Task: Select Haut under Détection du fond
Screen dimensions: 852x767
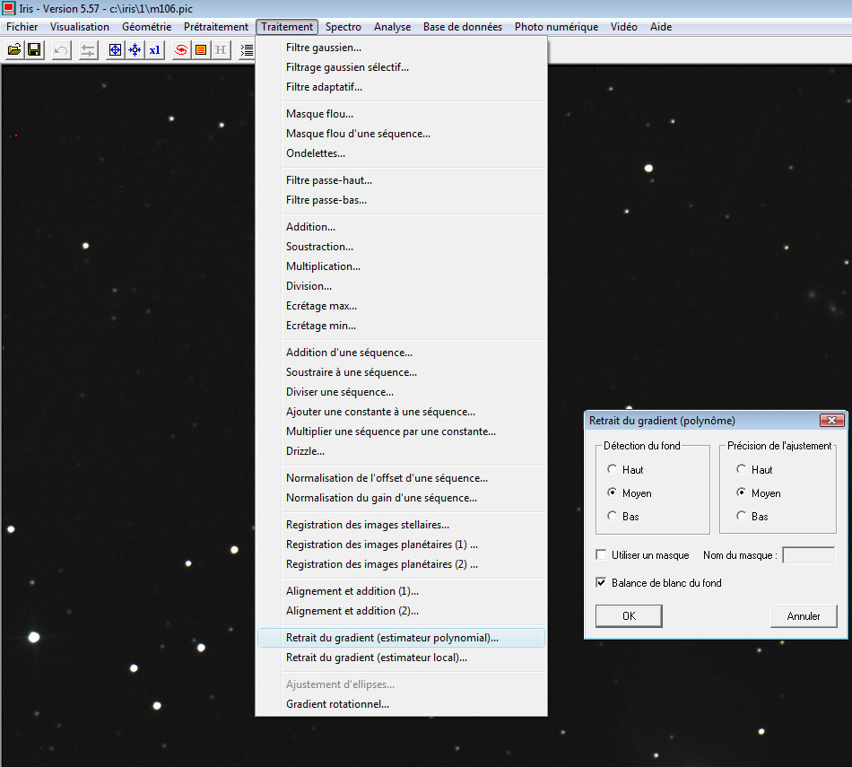Action: click(x=613, y=469)
